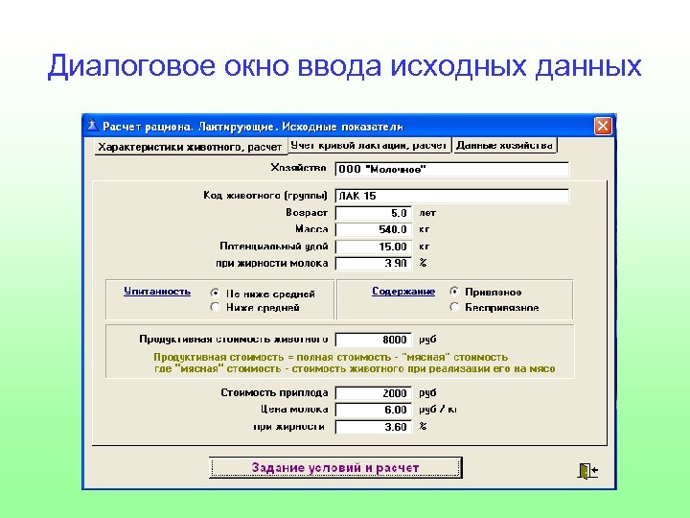Switch to 'Учет кривой лактации, расчет' tab
Viewport: 690px width, 518px height.
(x=369, y=146)
